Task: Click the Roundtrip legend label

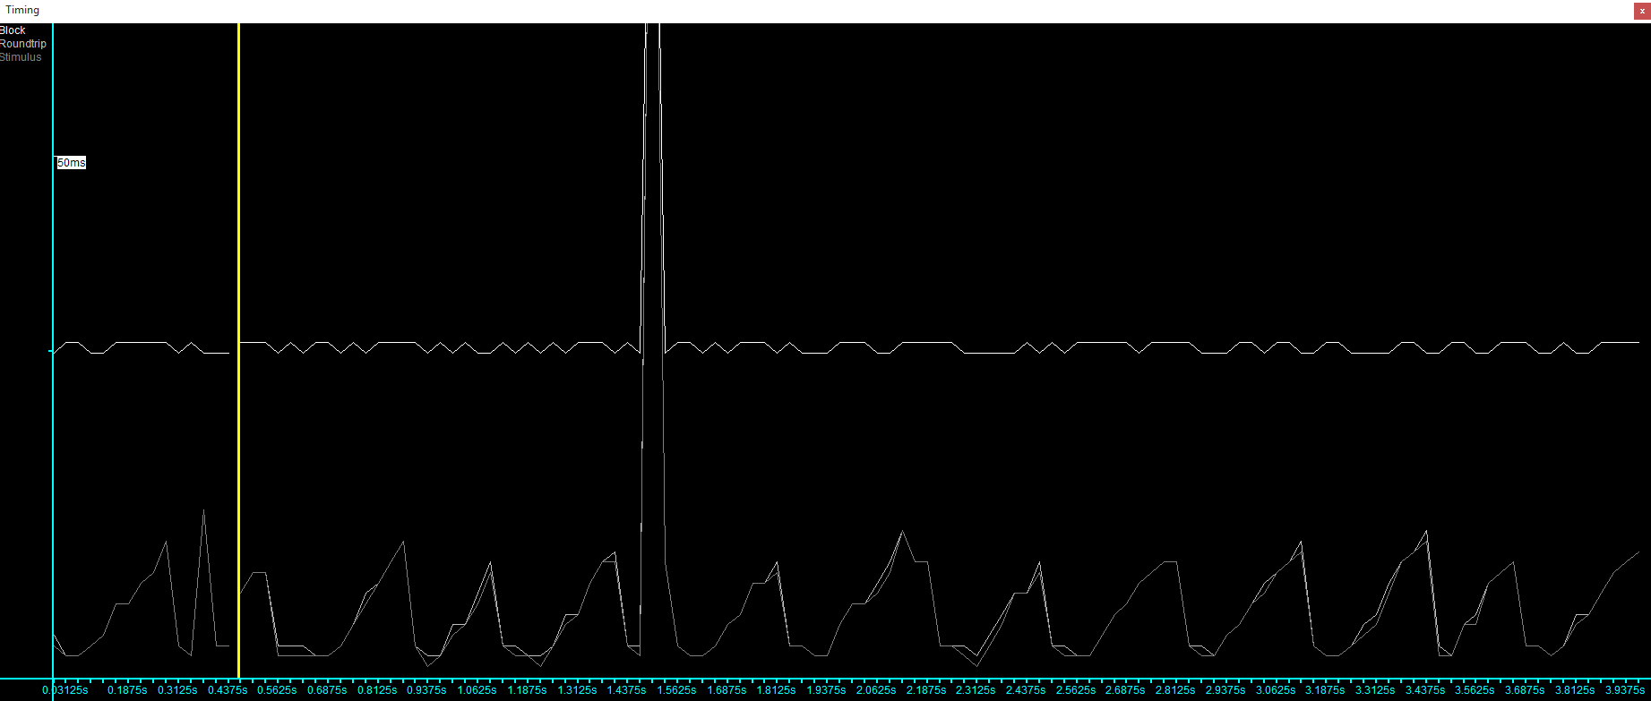Action: [x=23, y=44]
